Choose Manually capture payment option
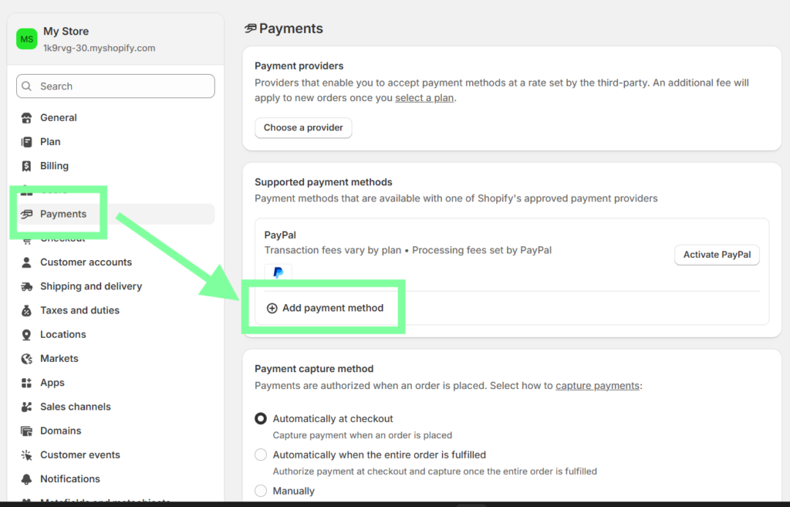 [x=261, y=491]
